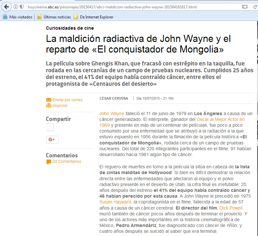Click the orange comment bubble icon
This screenshot has height=236, width=258.
48,162
